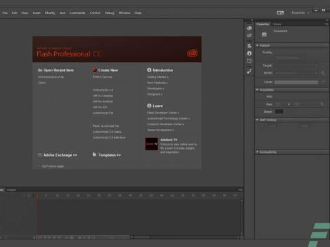Click the sync settings icon beside Essentials

(x=280, y=13)
